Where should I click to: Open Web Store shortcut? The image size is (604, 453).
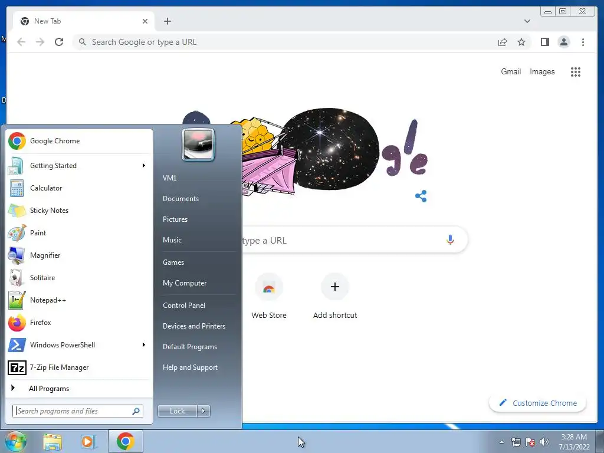click(x=269, y=297)
